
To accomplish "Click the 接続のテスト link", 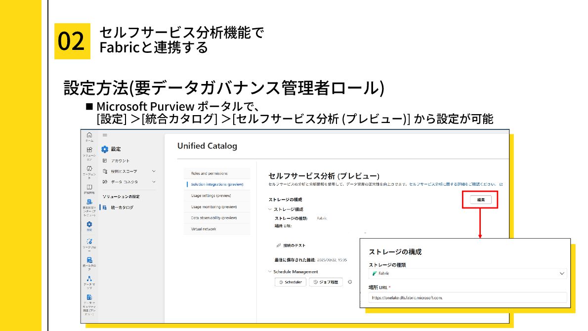I will coord(291,245).
